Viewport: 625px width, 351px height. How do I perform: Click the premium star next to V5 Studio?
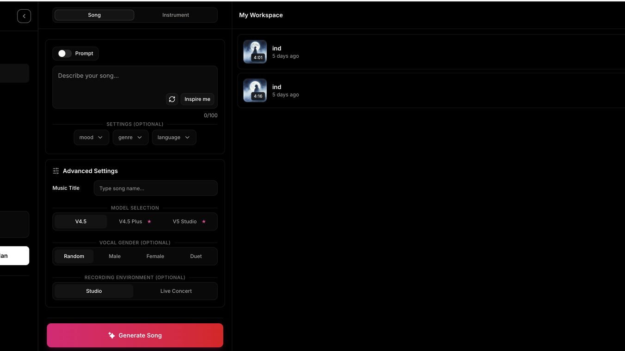[203, 221]
